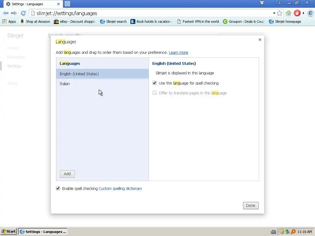Click the Done button

(x=251, y=206)
